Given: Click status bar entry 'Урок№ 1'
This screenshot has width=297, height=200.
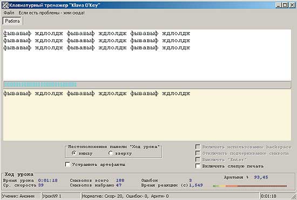Looking at the screenshot, I should pos(61,196).
